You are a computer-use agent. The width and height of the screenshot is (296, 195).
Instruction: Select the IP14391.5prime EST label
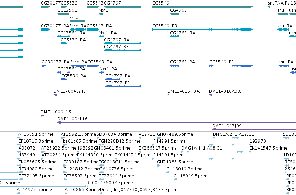point(169,155)
